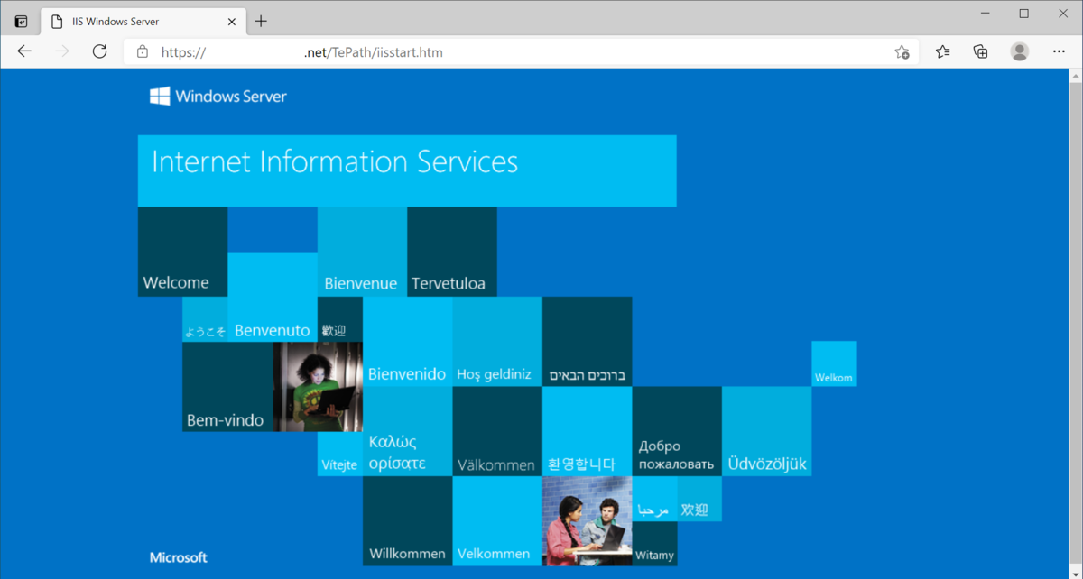Click the Bienvenue tile
This screenshot has height=579, width=1083.
pyautogui.click(x=362, y=252)
